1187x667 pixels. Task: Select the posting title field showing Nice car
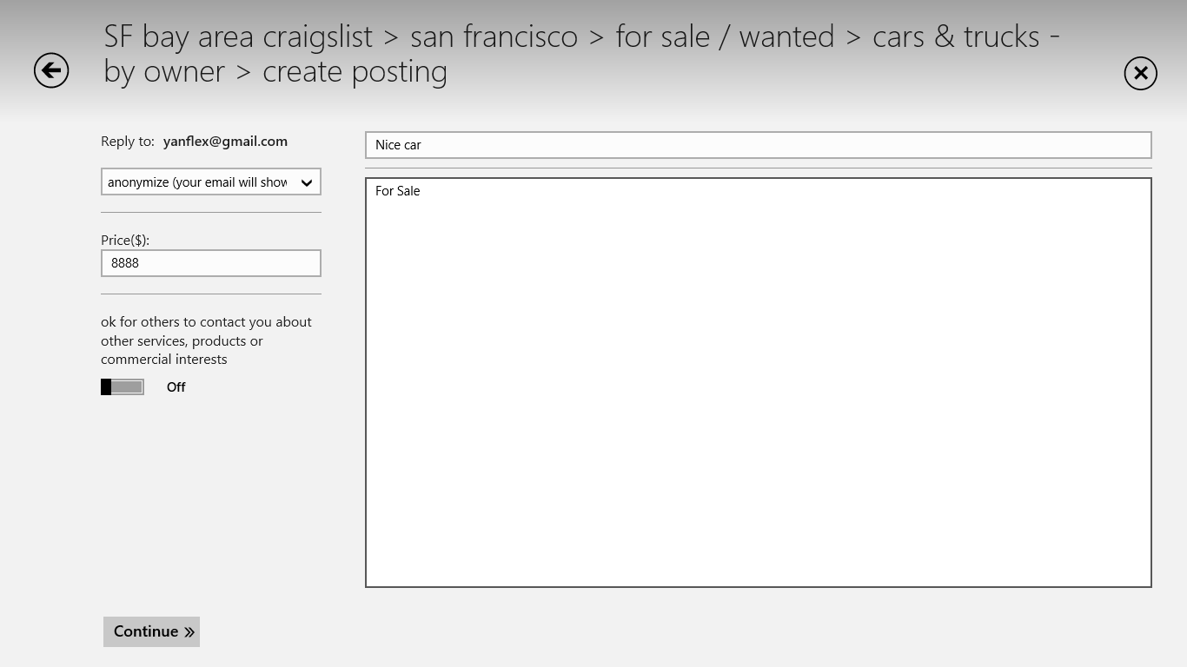click(759, 144)
